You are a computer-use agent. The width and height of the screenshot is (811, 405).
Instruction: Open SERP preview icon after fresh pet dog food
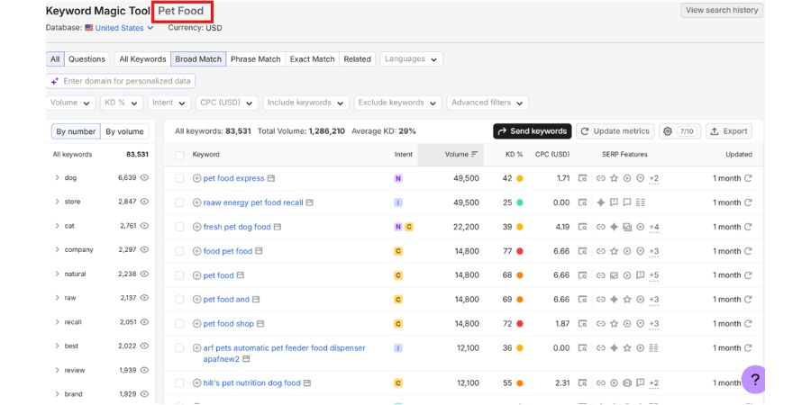[278, 227]
